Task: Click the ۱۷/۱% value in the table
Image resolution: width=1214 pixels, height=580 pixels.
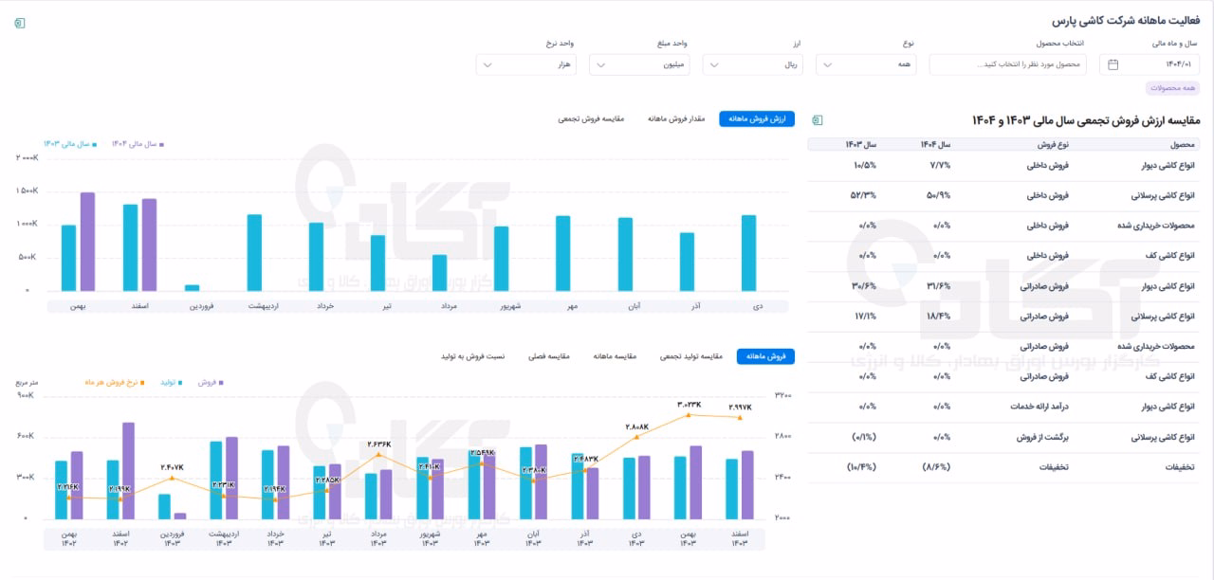Action: pyautogui.click(x=865, y=316)
